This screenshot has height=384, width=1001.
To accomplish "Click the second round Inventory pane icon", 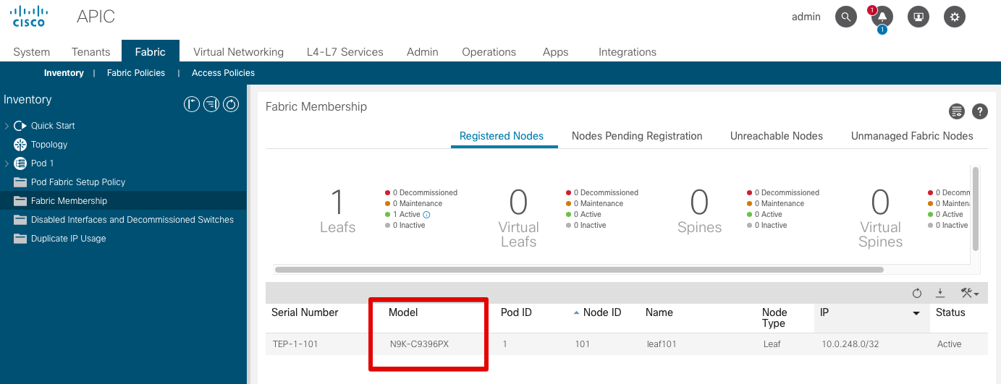I will 211,104.
